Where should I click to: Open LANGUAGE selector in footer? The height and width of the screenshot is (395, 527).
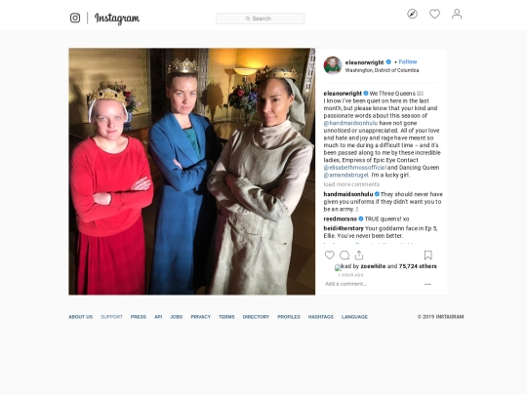354,317
